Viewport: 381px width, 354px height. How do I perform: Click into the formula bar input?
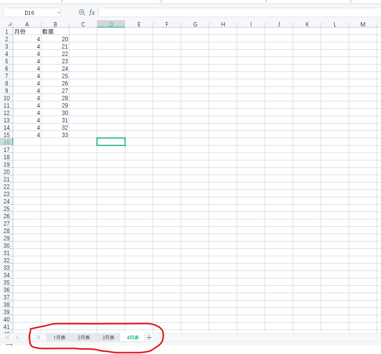point(239,12)
